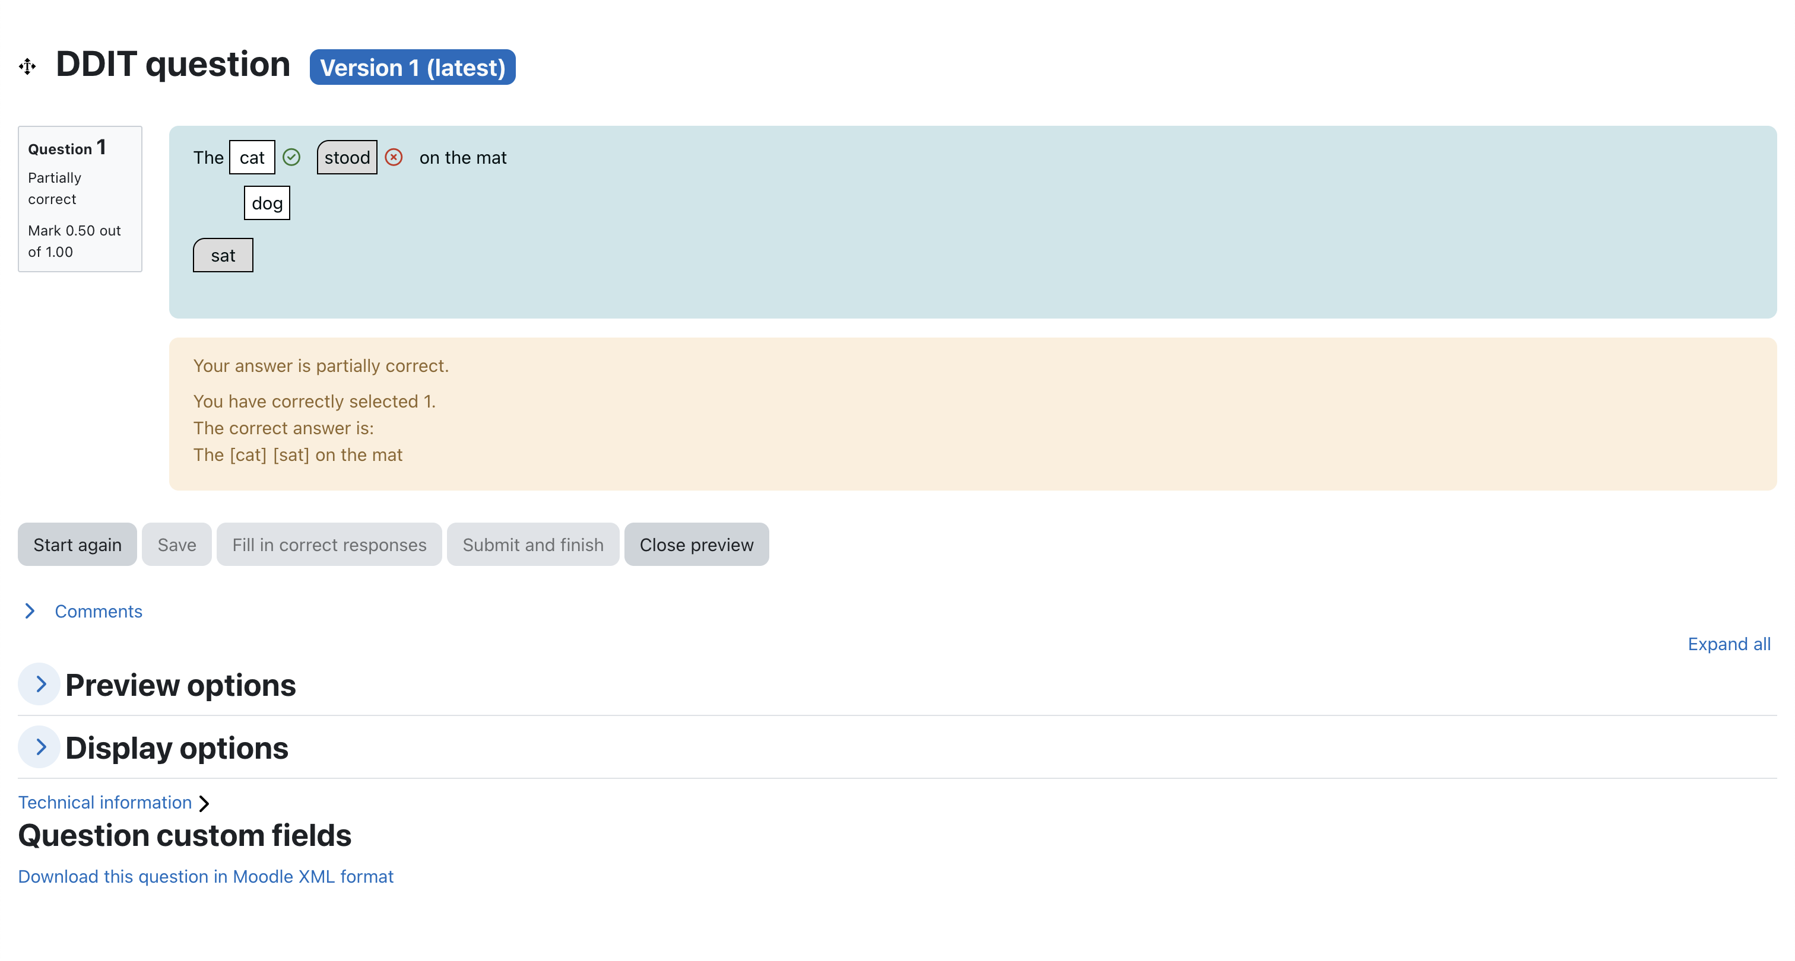Click Fill in correct responses button

(329, 545)
